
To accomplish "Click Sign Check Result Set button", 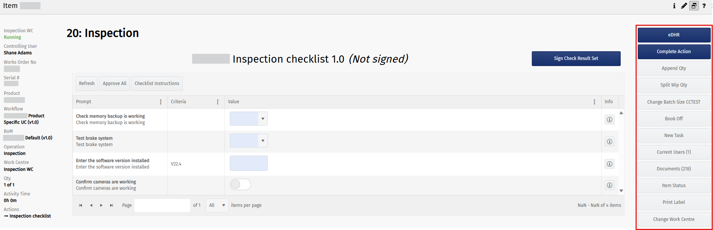I will 576,58.
